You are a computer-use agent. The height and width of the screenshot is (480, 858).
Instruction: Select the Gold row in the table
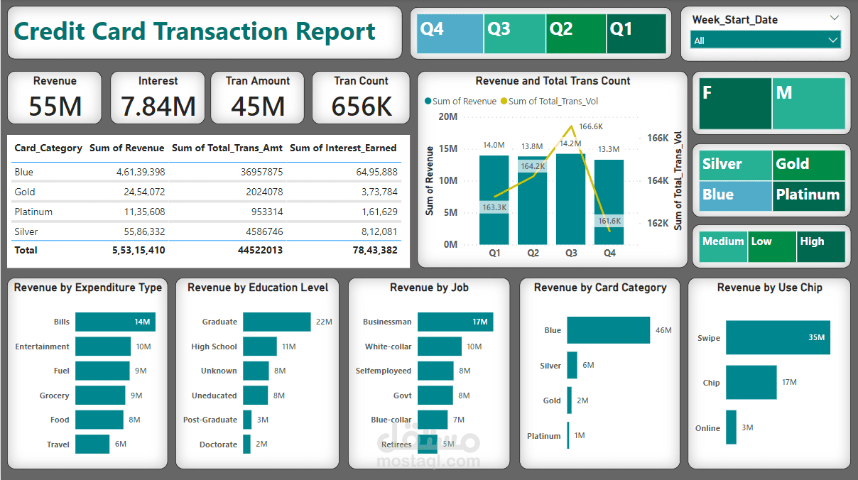click(206, 192)
